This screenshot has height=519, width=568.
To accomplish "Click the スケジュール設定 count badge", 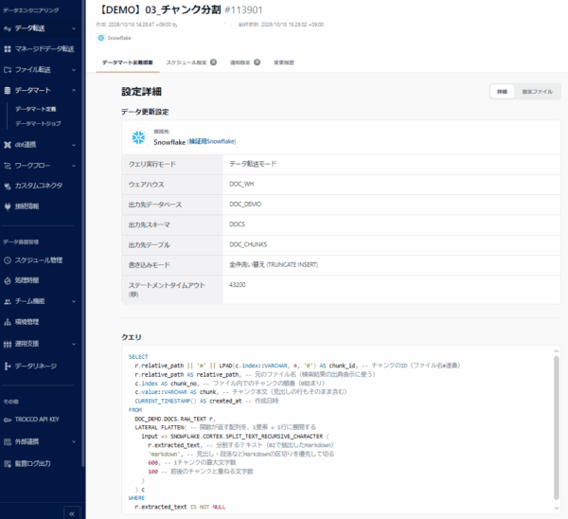I will point(213,62).
